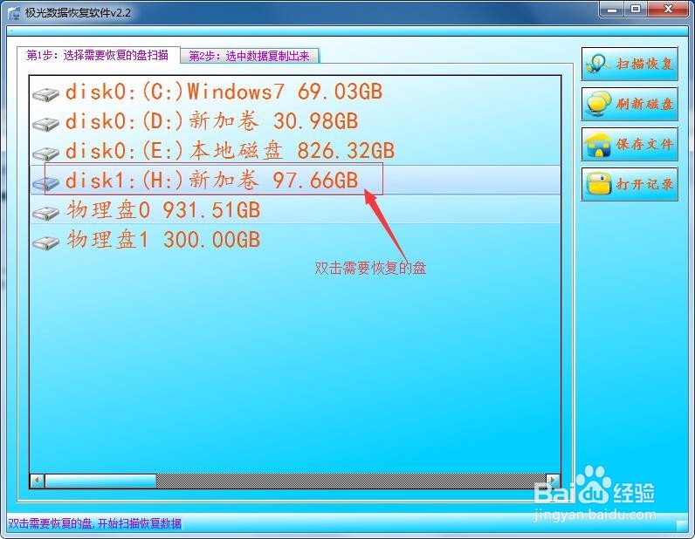The width and height of the screenshot is (695, 539).
Task: Select row disk0:(D:)新加卷 30.98GB
Action: click(295, 121)
